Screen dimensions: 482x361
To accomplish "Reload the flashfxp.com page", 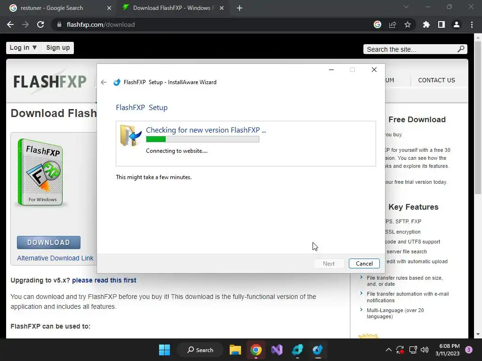I will [x=40, y=24].
